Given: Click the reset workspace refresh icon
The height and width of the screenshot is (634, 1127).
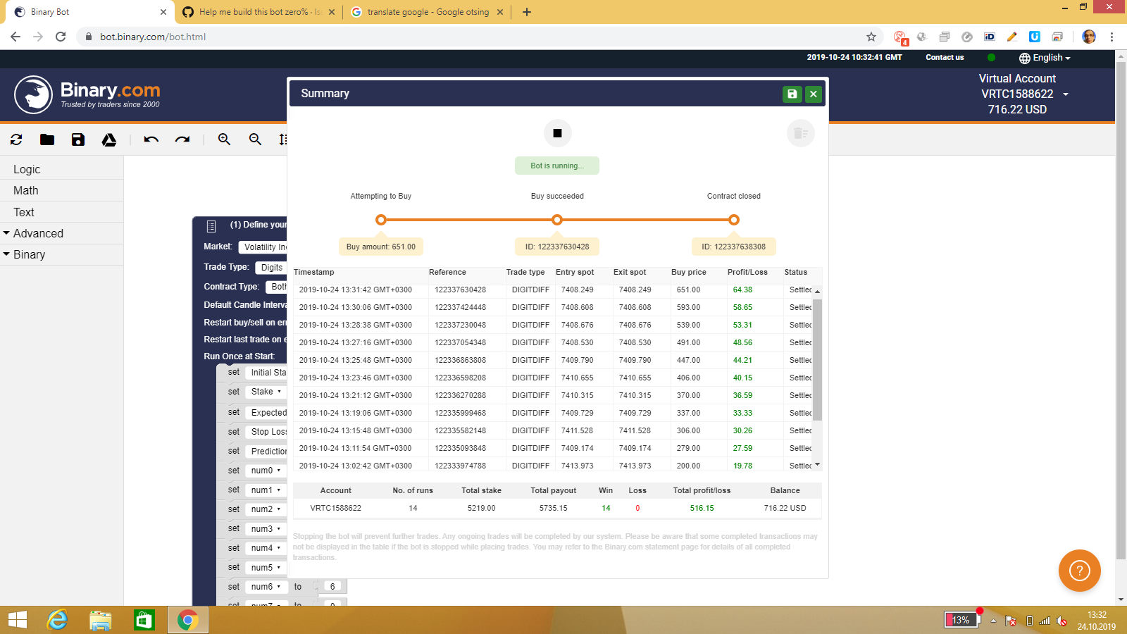Looking at the screenshot, I should click(16, 139).
